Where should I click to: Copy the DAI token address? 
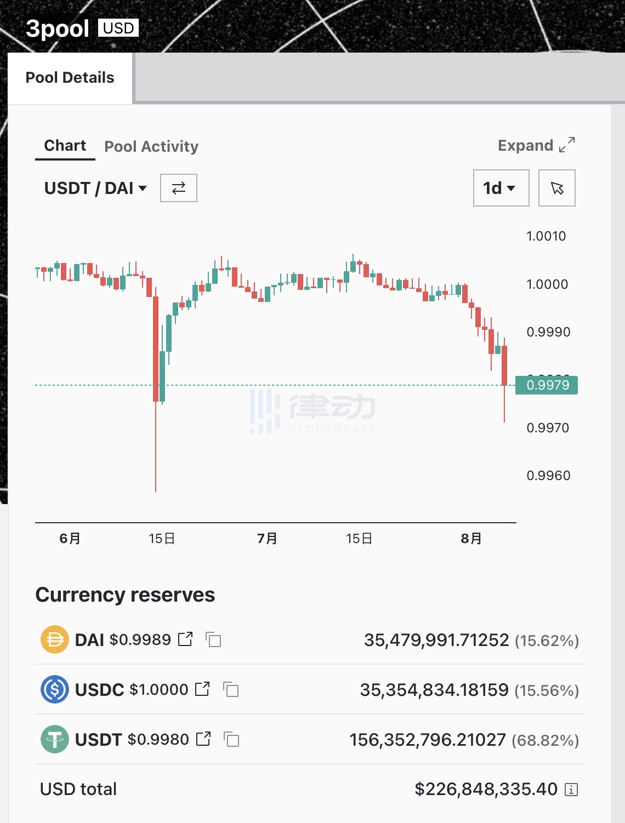[213, 639]
